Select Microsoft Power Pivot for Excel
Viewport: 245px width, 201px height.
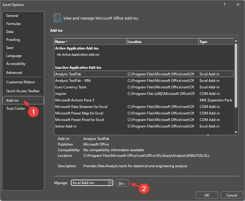(x=144, y=120)
